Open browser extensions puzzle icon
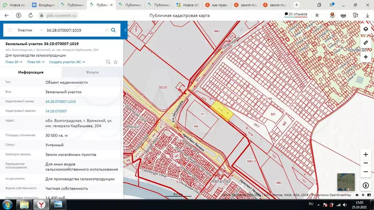The image size is (374, 210). (355, 15)
